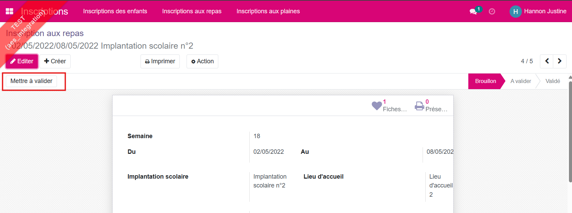The width and height of the screenshot is (572, 213).
Task: Open the Inscriptions aux plaines menu
Action: [x=268, y=11]
